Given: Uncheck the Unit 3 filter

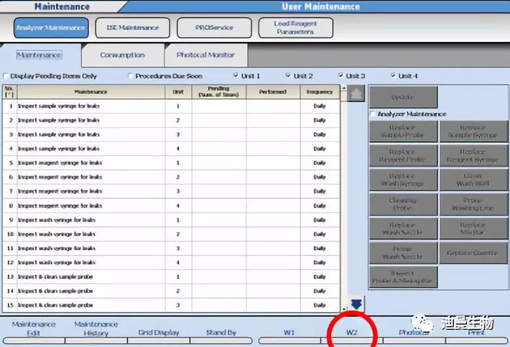Looking at the screenshot, I should pyautogui.click(x=341, y=76).
